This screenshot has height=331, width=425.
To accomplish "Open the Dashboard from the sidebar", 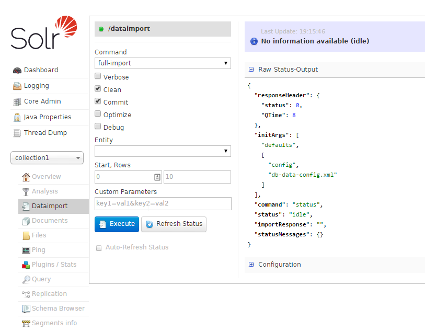I will point(38,70).
